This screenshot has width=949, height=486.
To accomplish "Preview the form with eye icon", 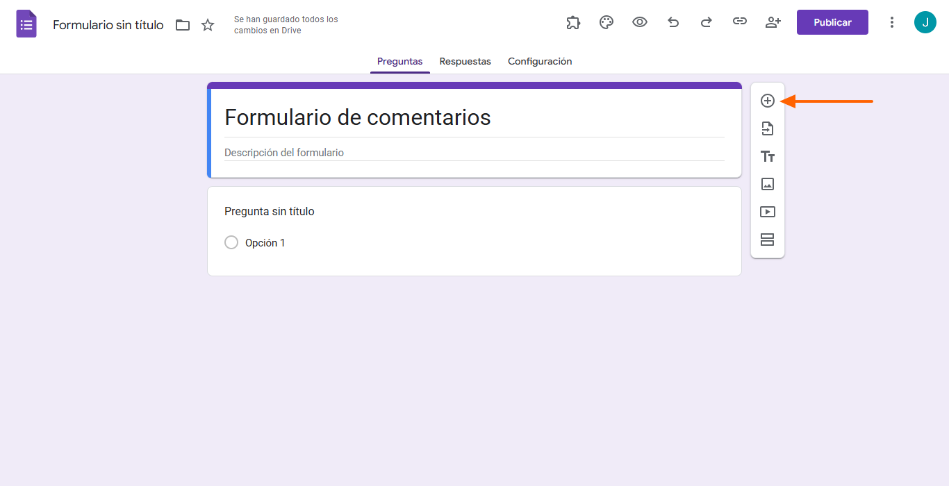I will click(640, 22).
